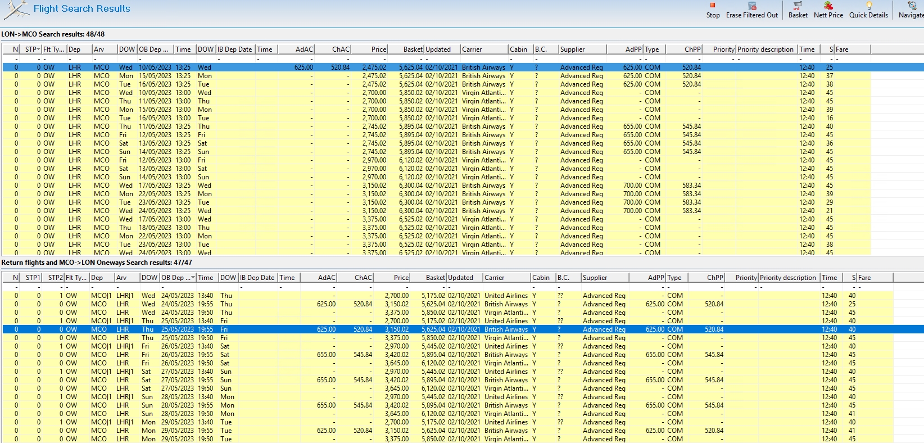924x443 pixels.
Task: Open sort dropdown arrow on STP column
Action: 38,49
